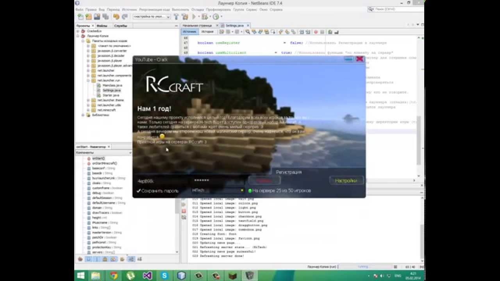Click the 'Источник' source view button
Image resolution: width=500 pixels, height=281 pixels.
[x=189, y=32]
